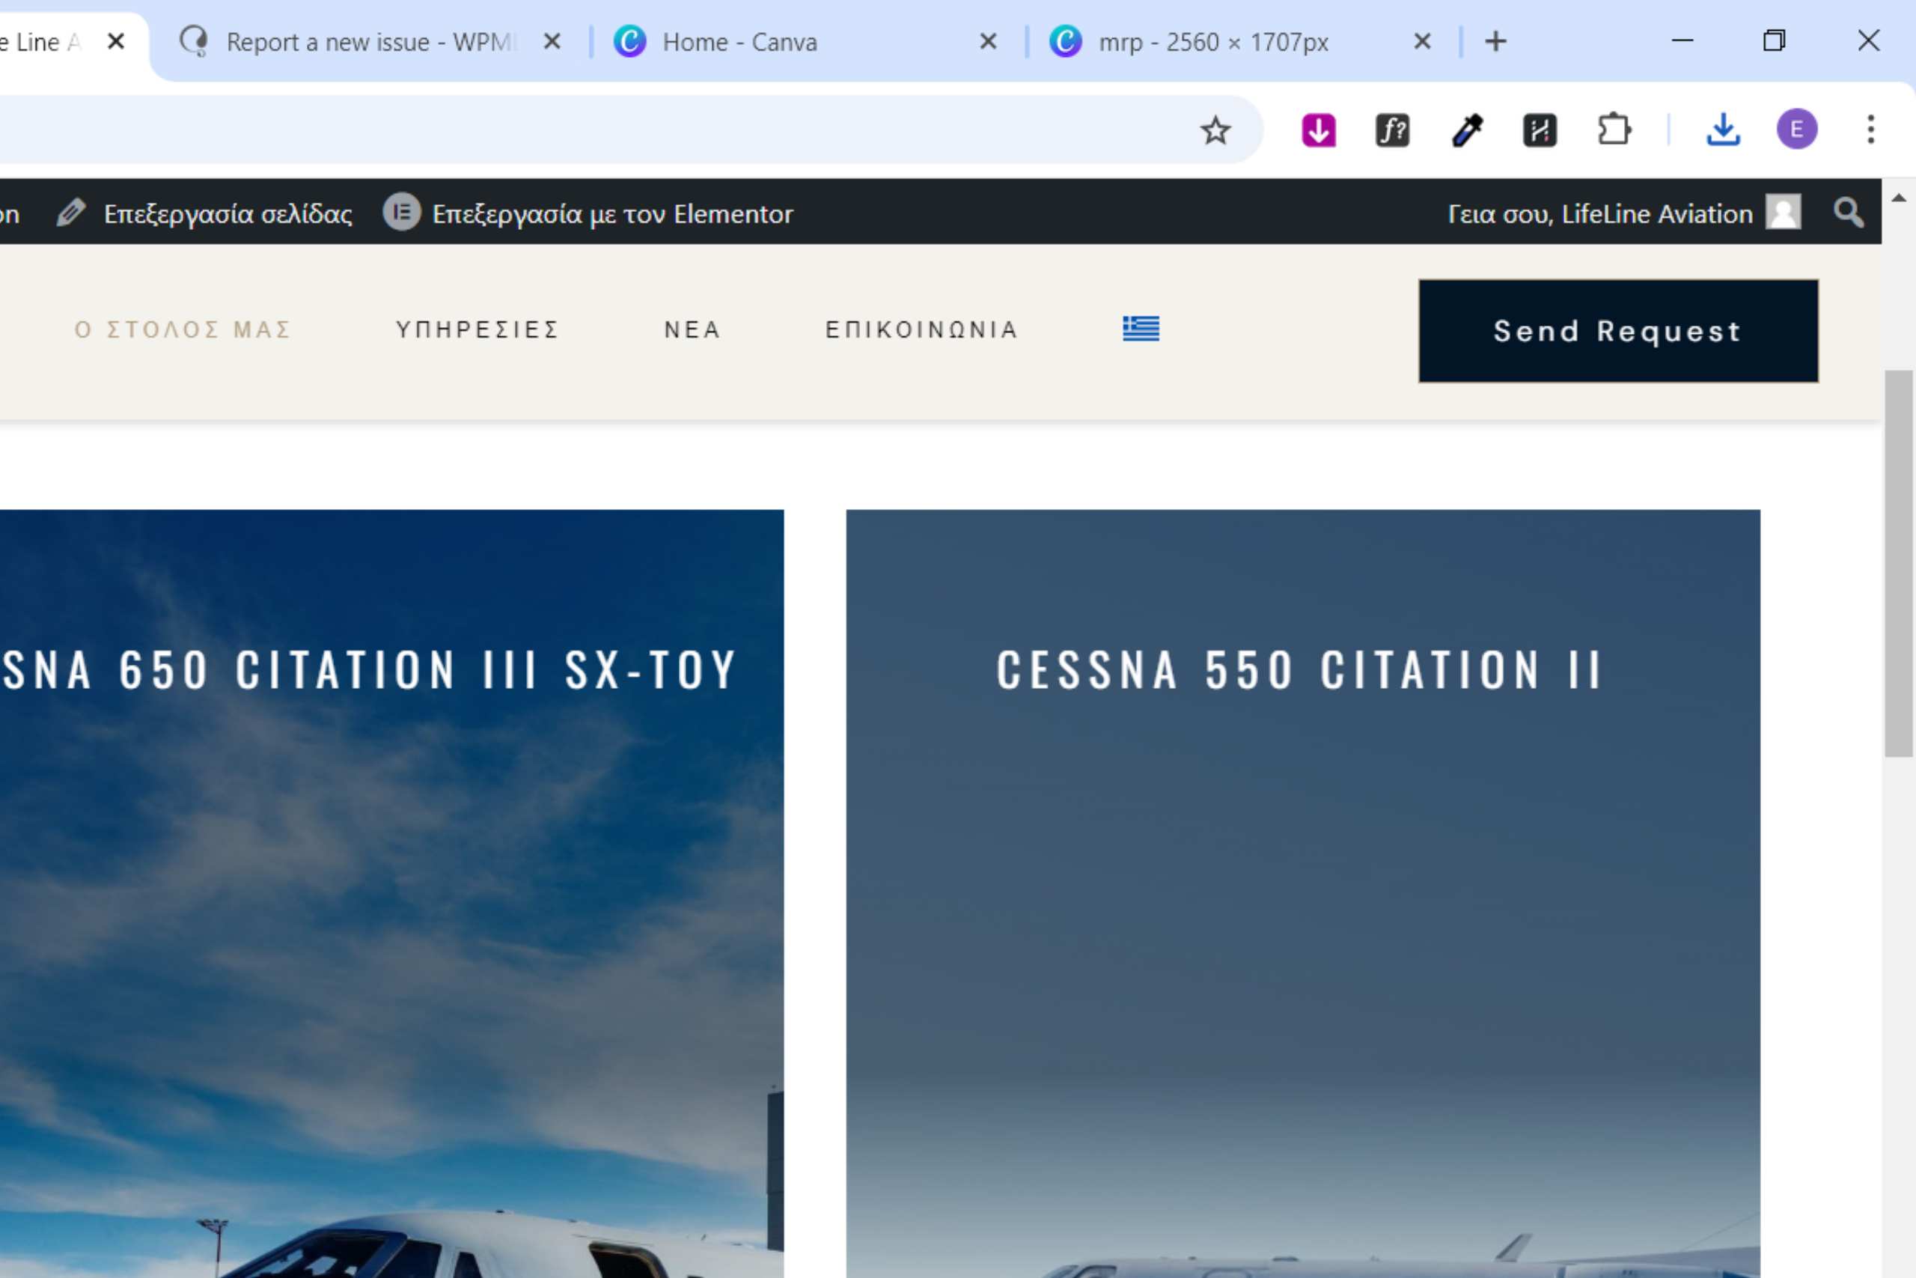Restore down the Chrome window
1916x1278 pixels.
[1775, 40]
